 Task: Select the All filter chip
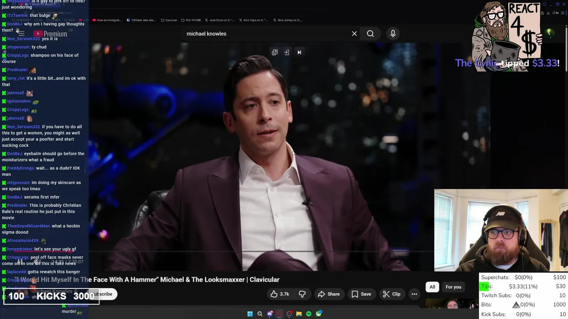[x=432, y=287]
